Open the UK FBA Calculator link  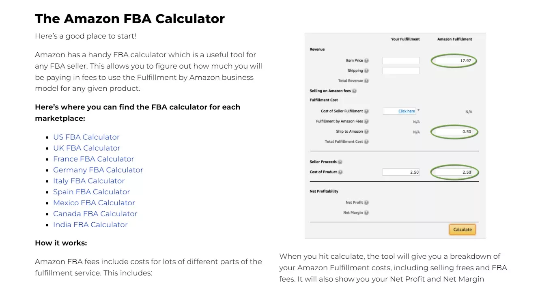click(86, 148)
